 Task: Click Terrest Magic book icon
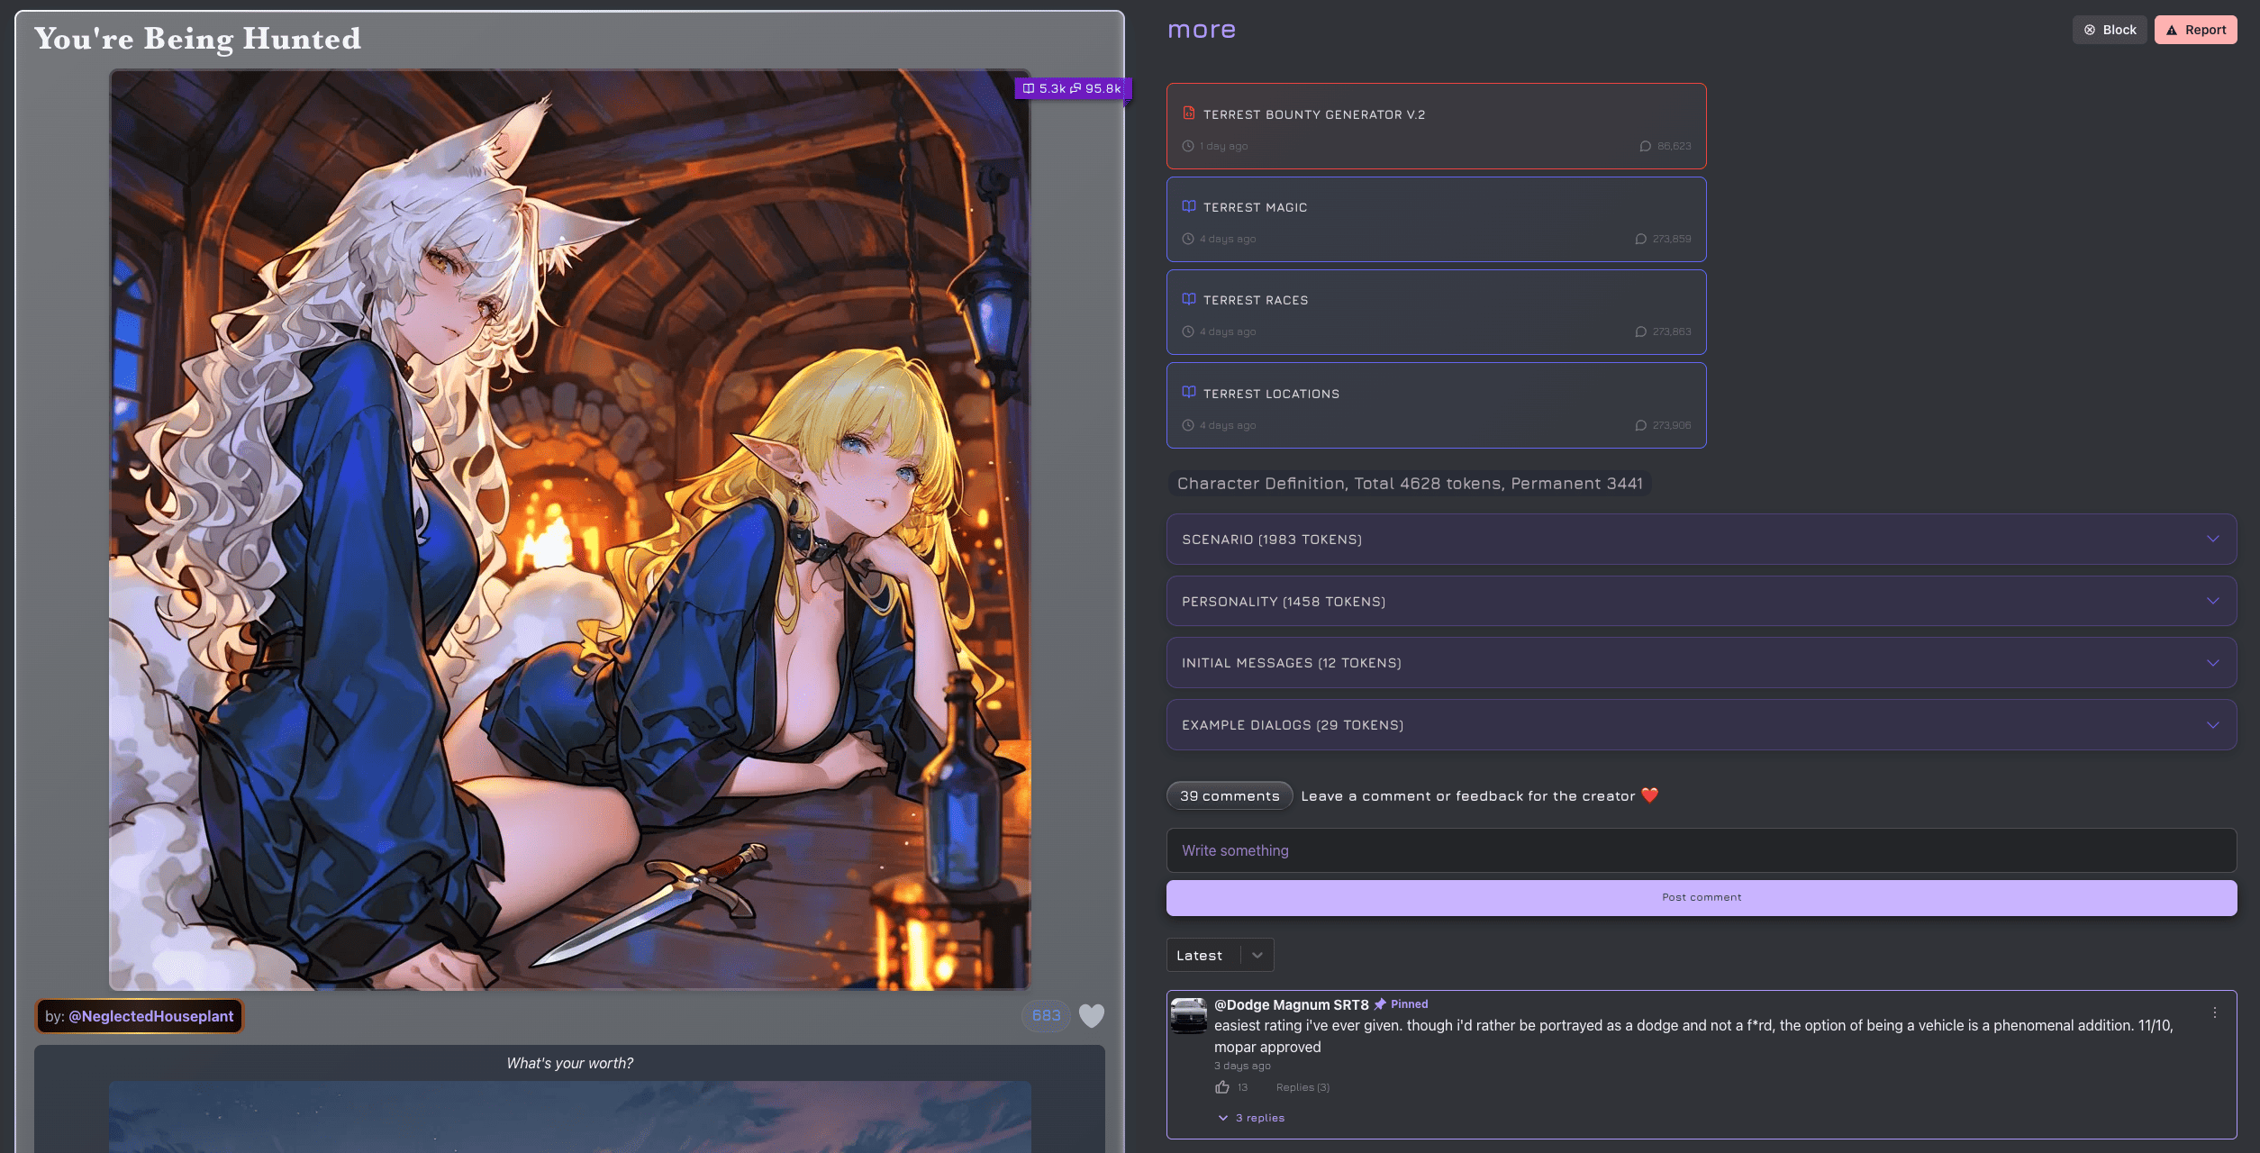[1189, 206]
